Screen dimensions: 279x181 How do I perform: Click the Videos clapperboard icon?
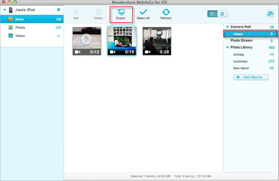point(11,36)
